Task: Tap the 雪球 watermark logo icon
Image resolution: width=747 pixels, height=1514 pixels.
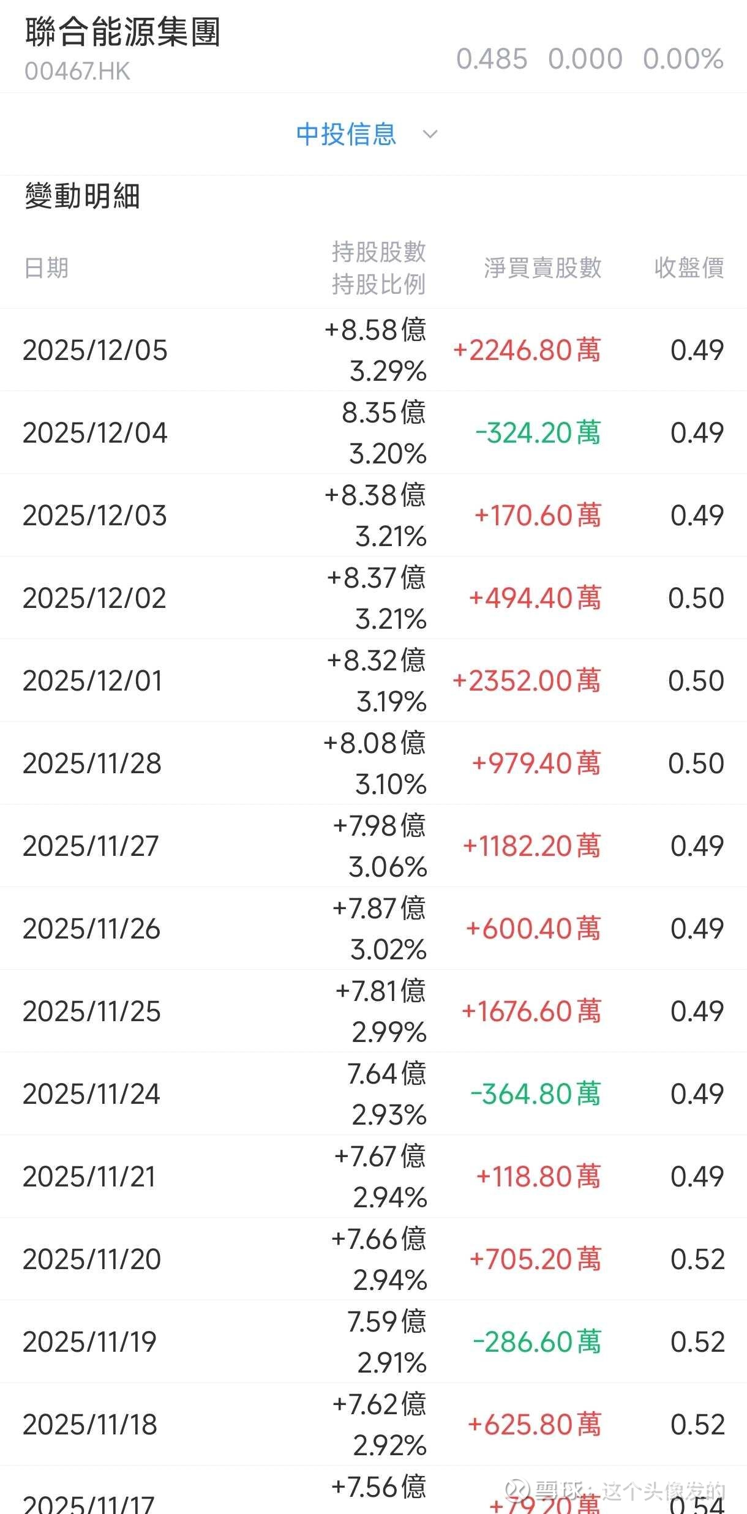Action: [516, 1490]
